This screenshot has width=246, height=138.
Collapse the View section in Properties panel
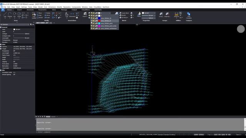(1, 44)
